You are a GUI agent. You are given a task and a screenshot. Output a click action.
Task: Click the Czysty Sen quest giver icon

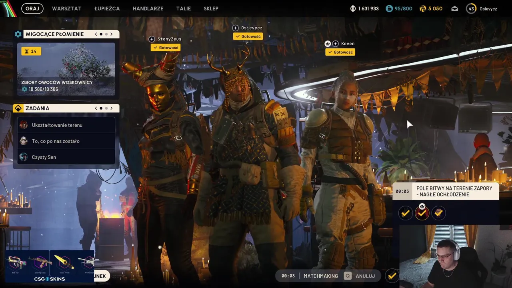coord(24,157)
